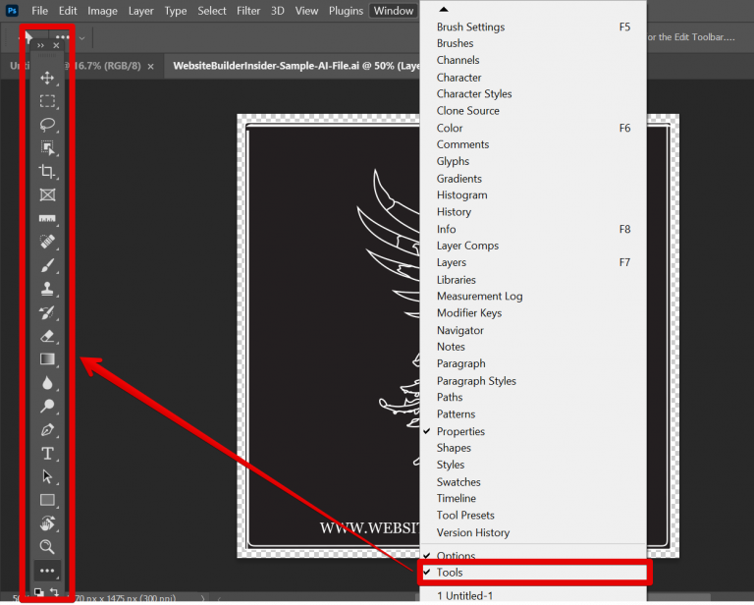Choose Swatches from Window menu
The height and width of the screenshot is (605, 754).
tap(533, 482)
